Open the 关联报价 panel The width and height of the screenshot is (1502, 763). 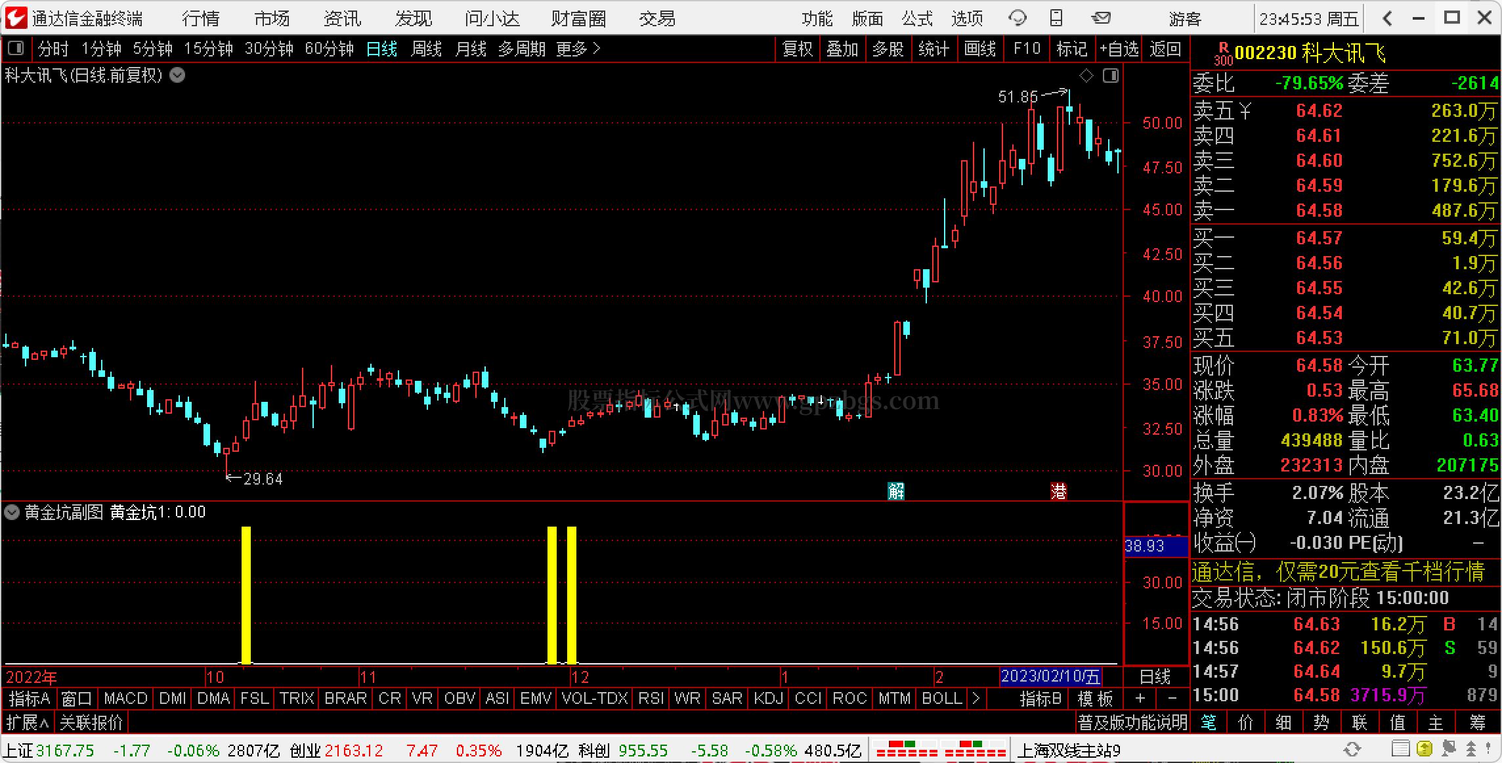[x=91, y=723]
